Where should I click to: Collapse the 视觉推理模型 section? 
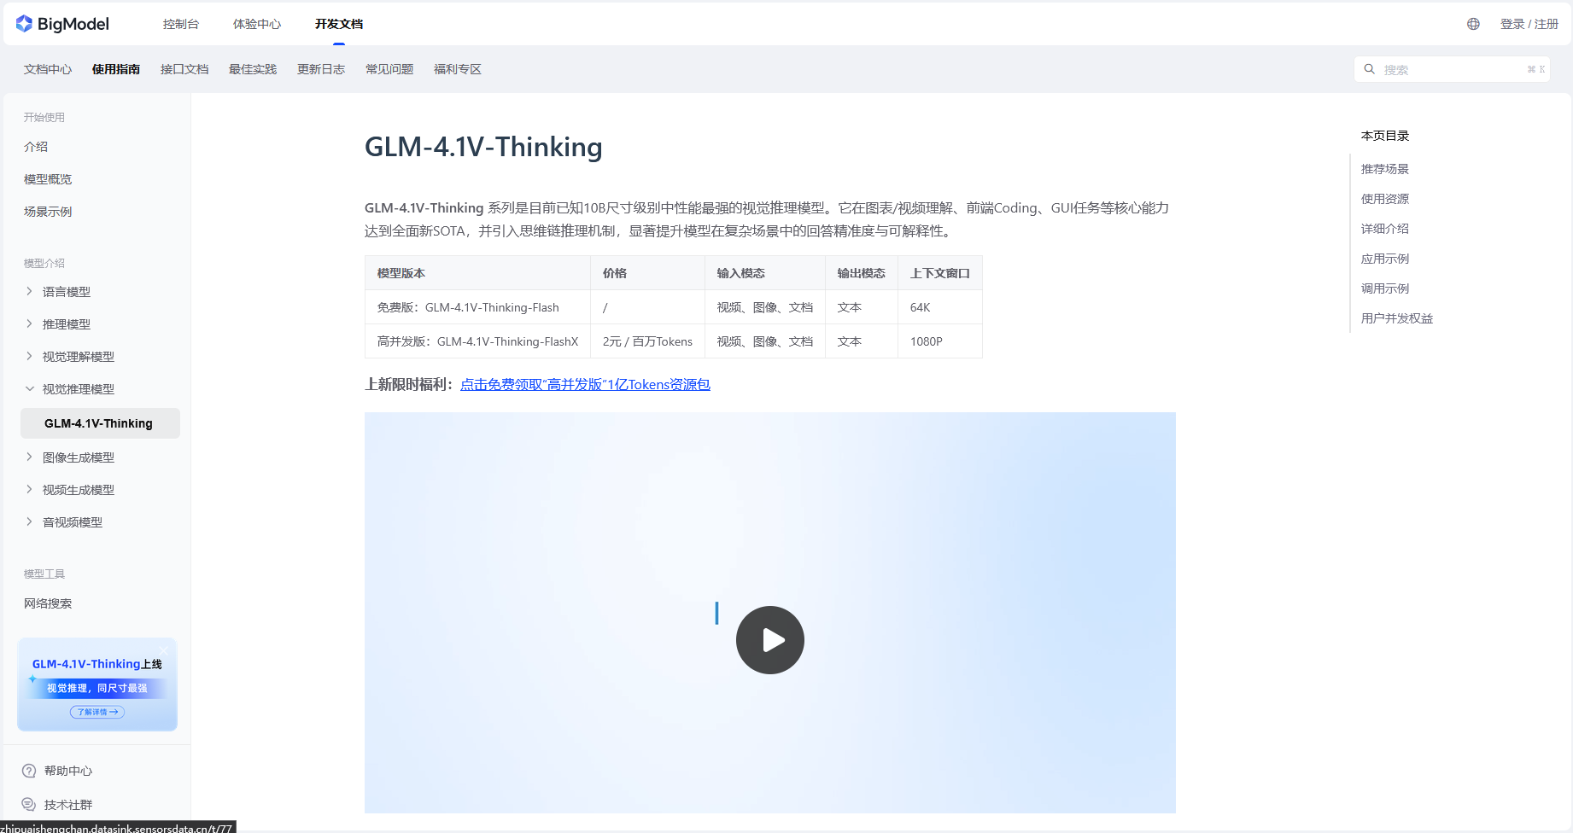(x=29, y=389)
